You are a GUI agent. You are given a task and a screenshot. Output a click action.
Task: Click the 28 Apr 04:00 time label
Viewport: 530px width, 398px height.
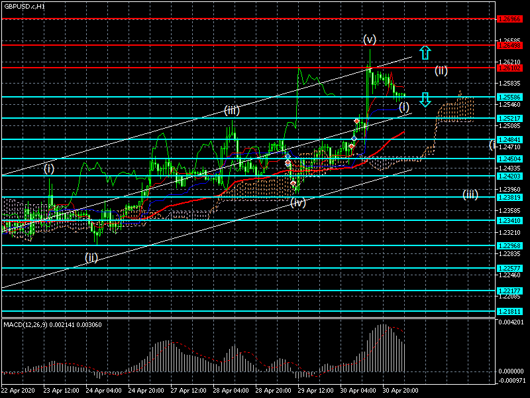pyautogui.click(x=231, y=391)
